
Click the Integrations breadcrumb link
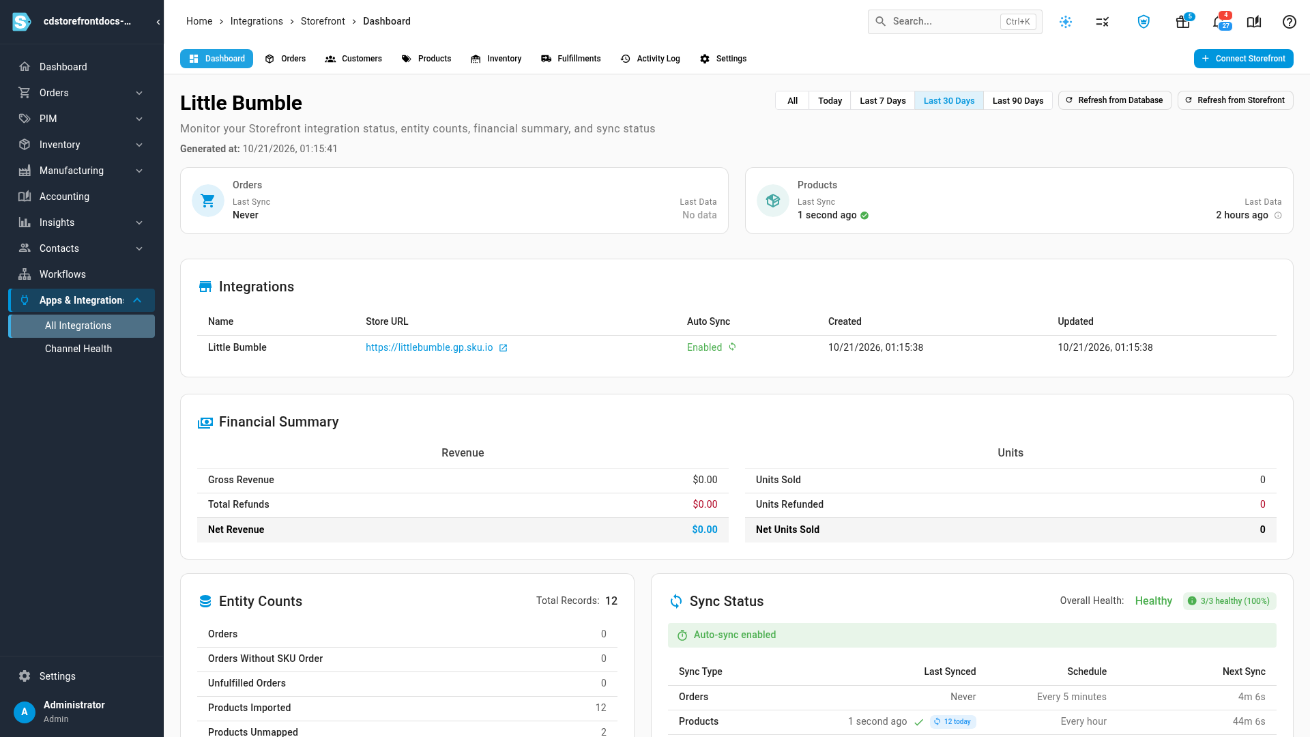click(257, 21)
